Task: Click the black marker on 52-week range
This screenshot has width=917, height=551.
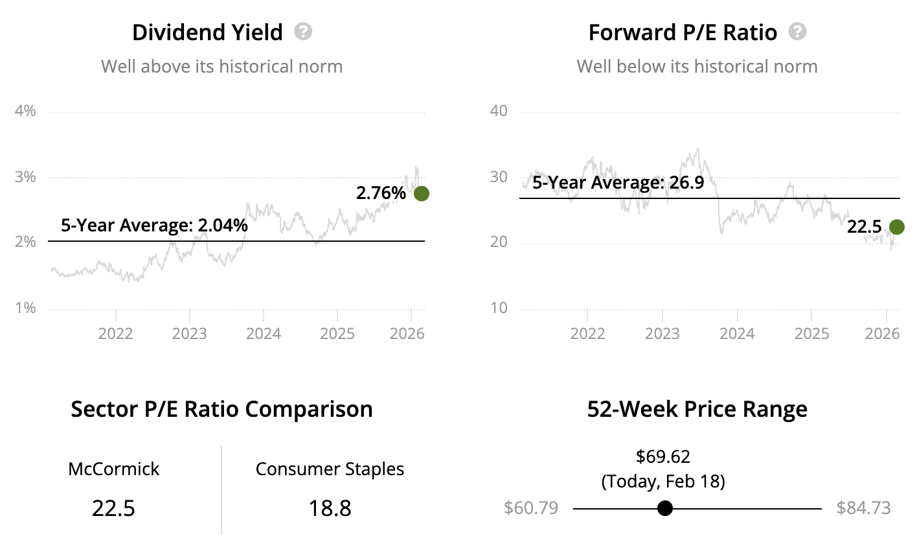Action: point(664,508)
